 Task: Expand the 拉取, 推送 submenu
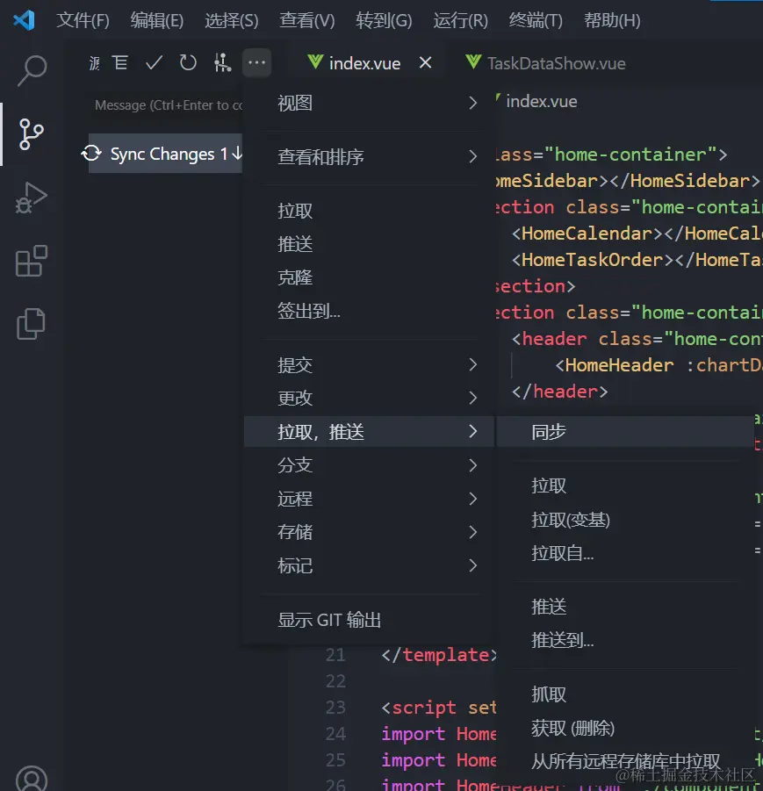point(369,431)
